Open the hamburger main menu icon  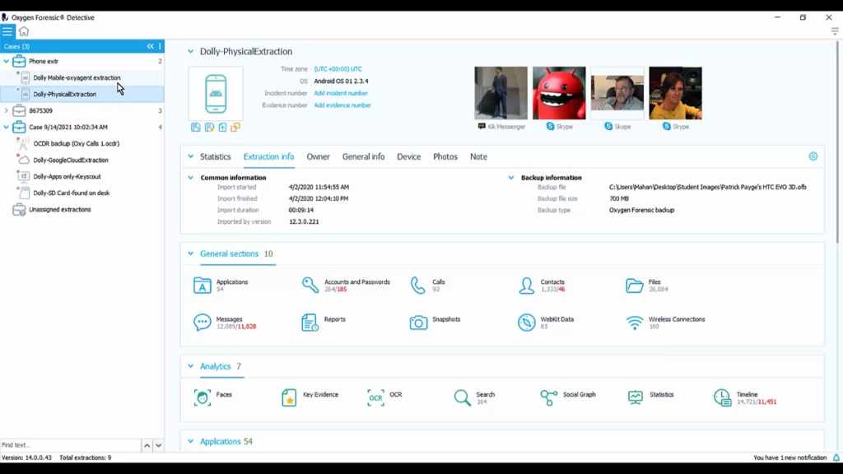pyautogui.click(x=7, y=32)
